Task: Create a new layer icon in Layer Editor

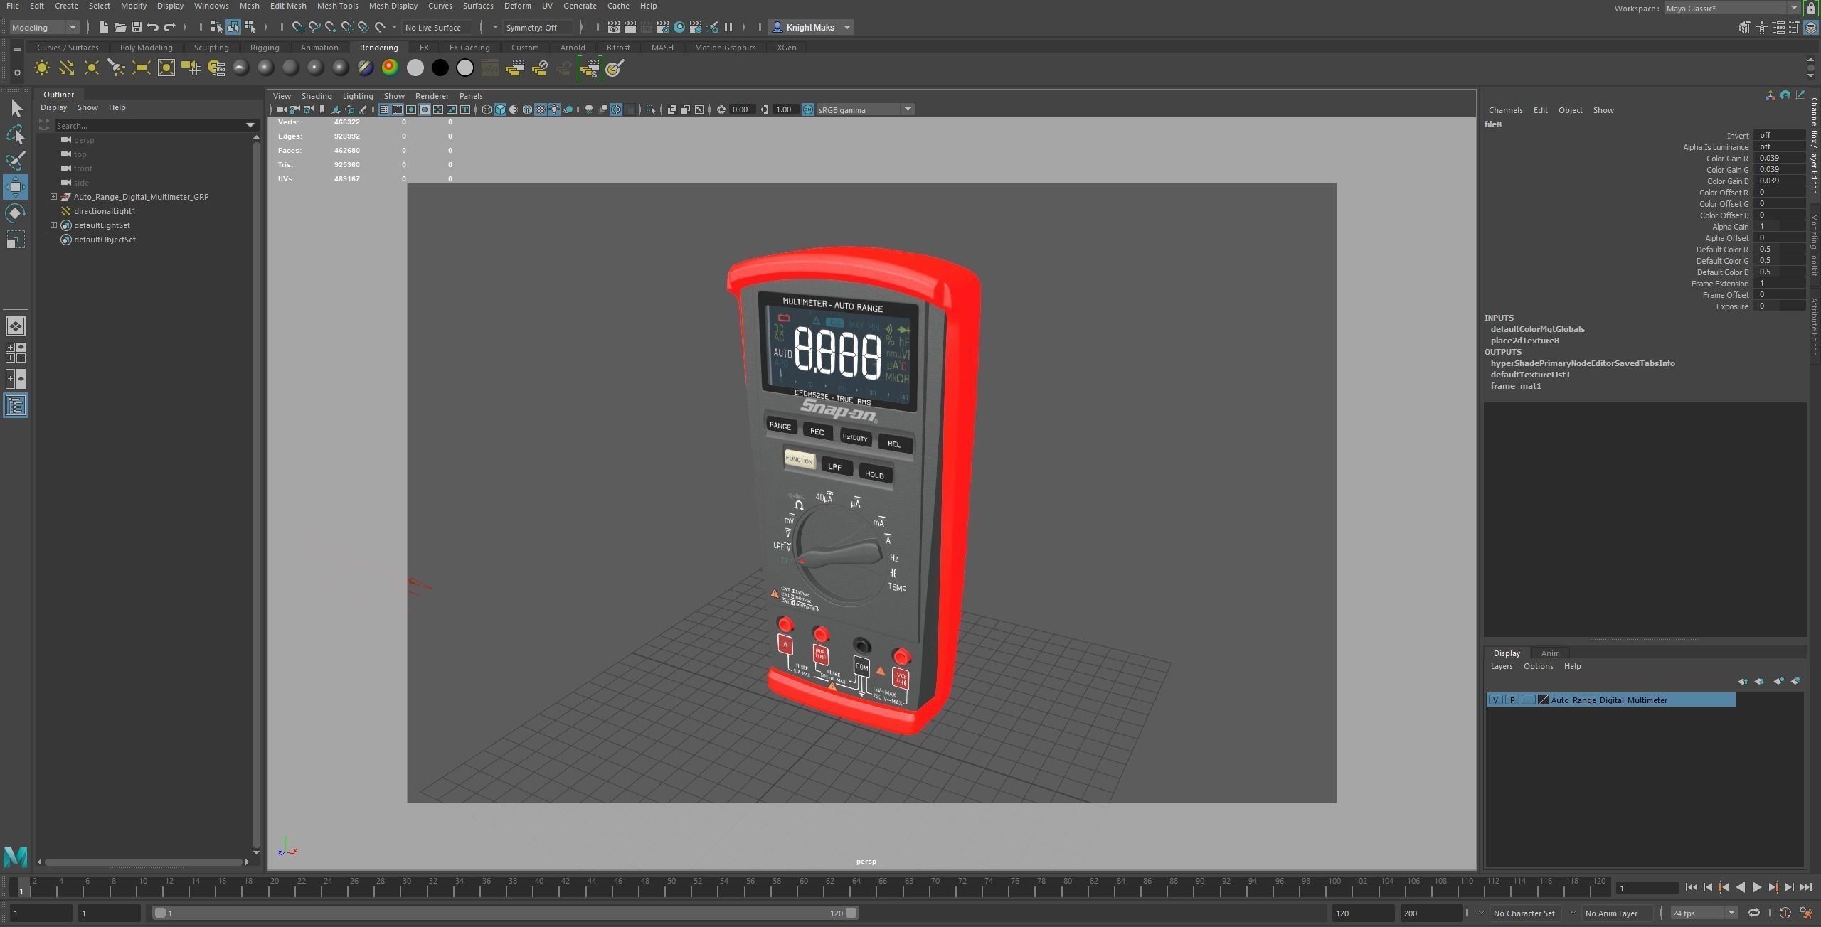Action: (x=1778, y=681)
